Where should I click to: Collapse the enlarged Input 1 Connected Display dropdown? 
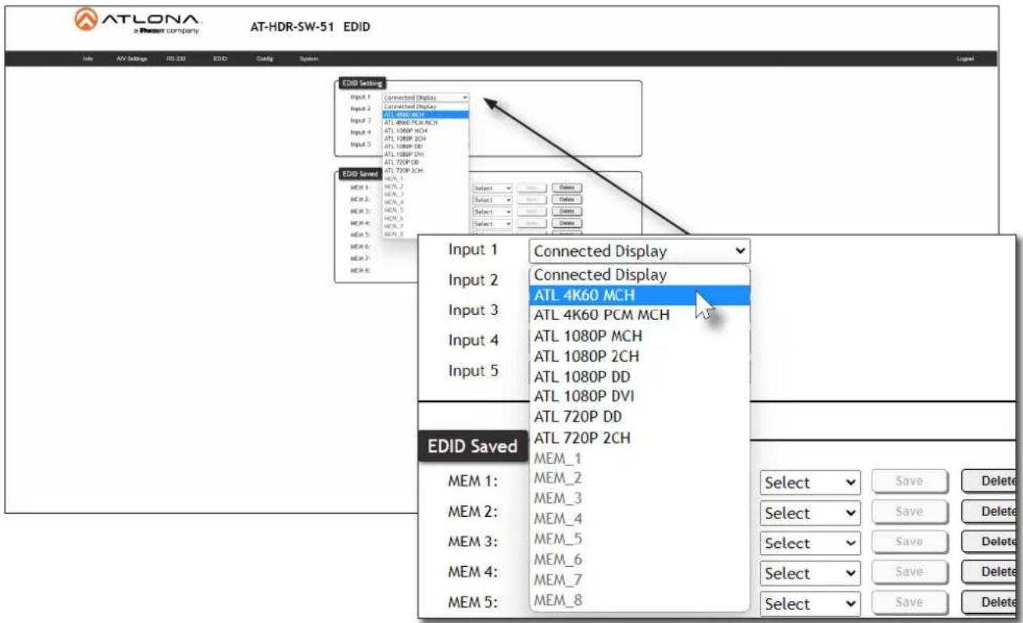point(639,251)
